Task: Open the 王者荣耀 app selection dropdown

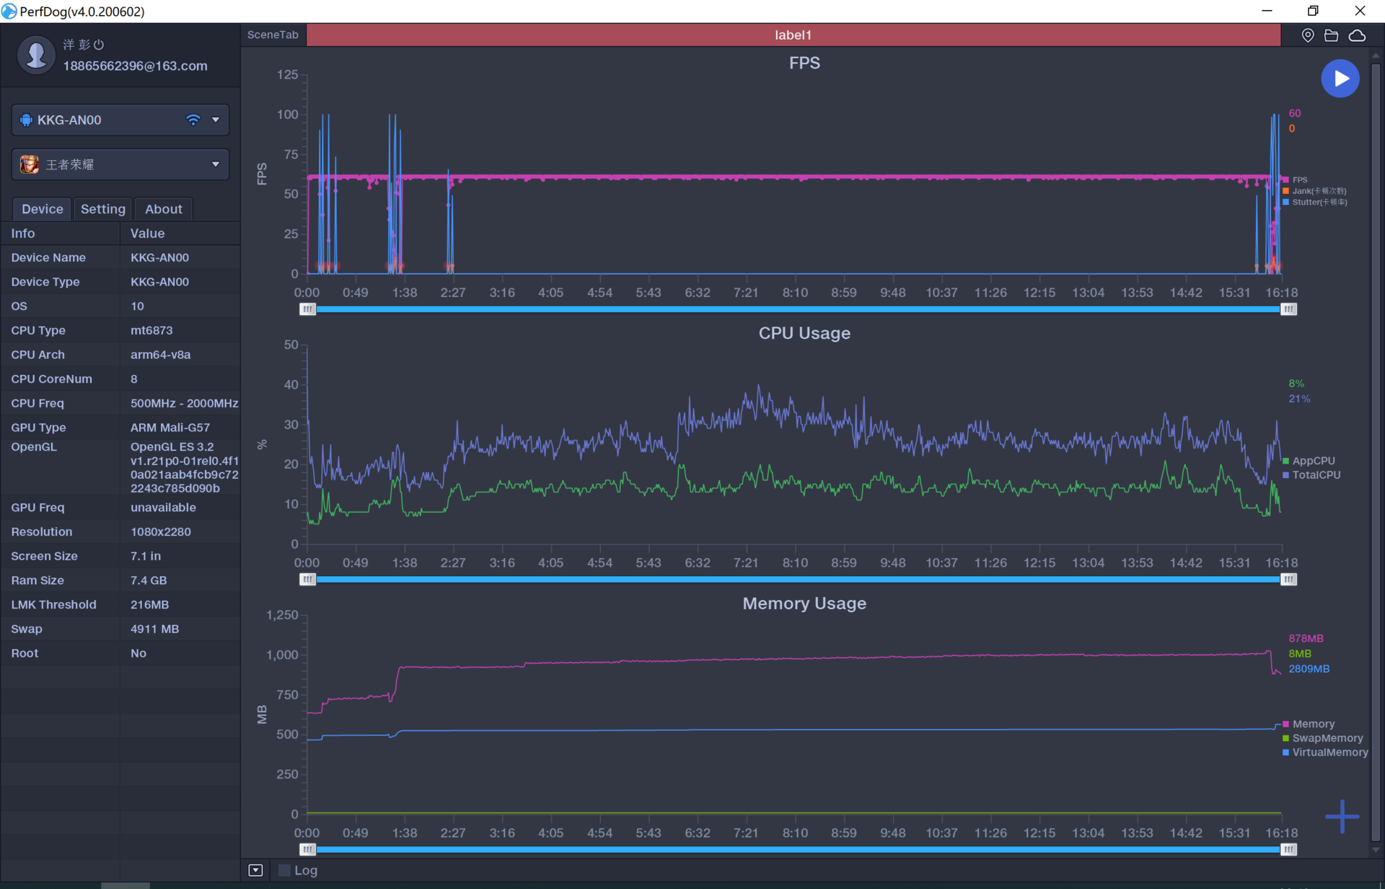Action: click(x=215, y=164)
